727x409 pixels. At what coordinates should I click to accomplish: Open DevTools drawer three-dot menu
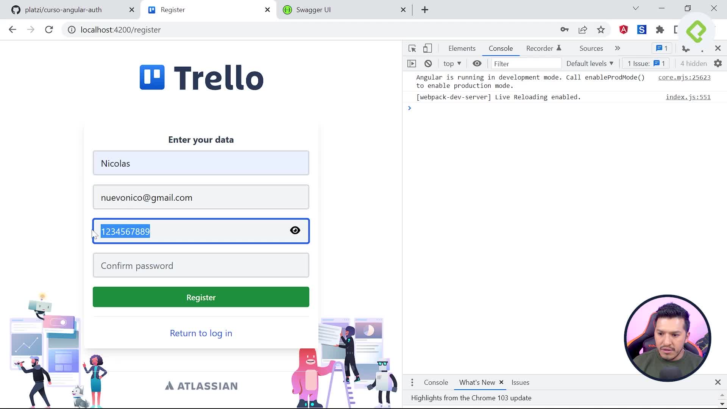[412, 382]
